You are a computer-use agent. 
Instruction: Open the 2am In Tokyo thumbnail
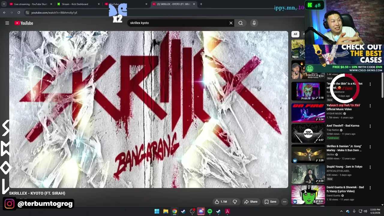[x=308, y=174]
